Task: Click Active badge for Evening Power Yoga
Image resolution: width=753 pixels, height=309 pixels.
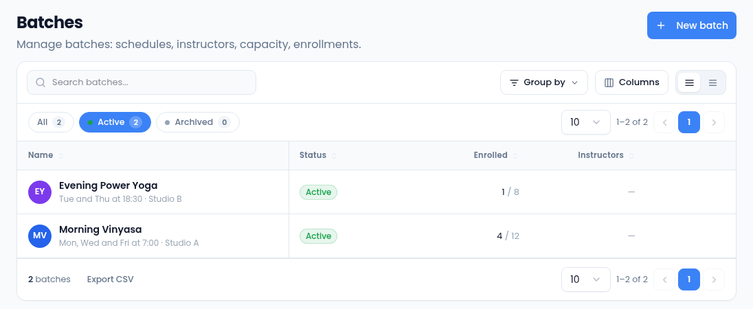Action: coord(318,192)
